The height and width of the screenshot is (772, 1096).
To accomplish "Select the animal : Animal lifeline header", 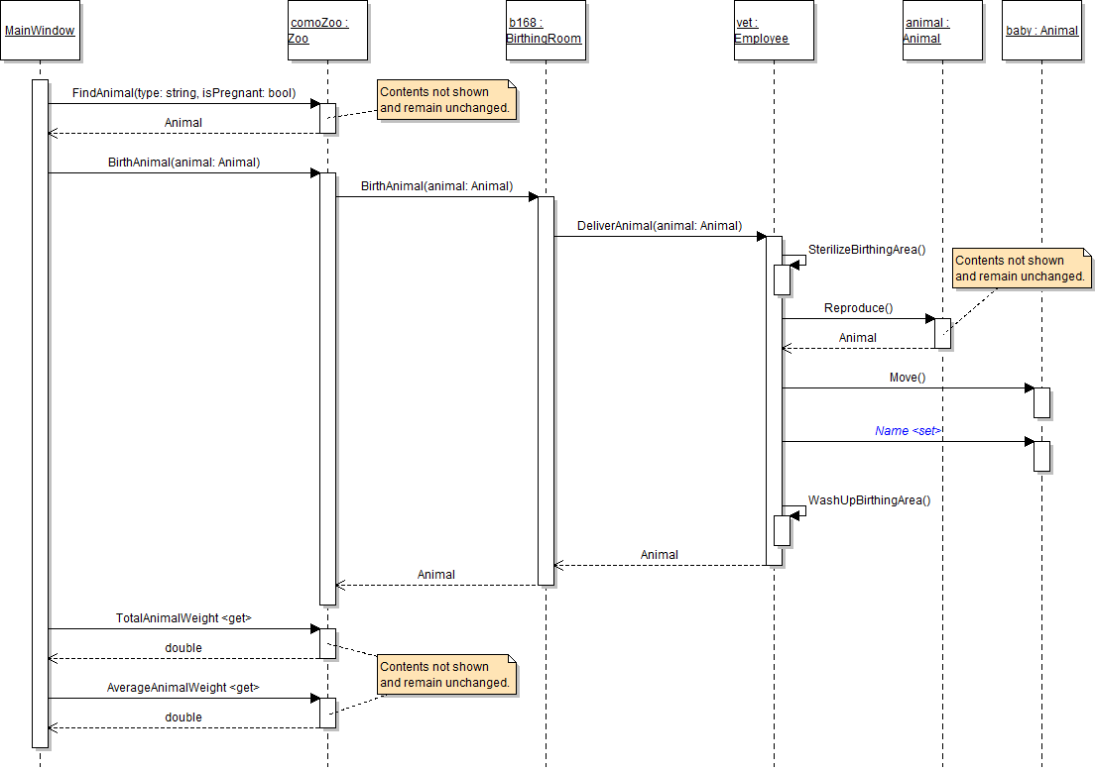I will (942, 31).
